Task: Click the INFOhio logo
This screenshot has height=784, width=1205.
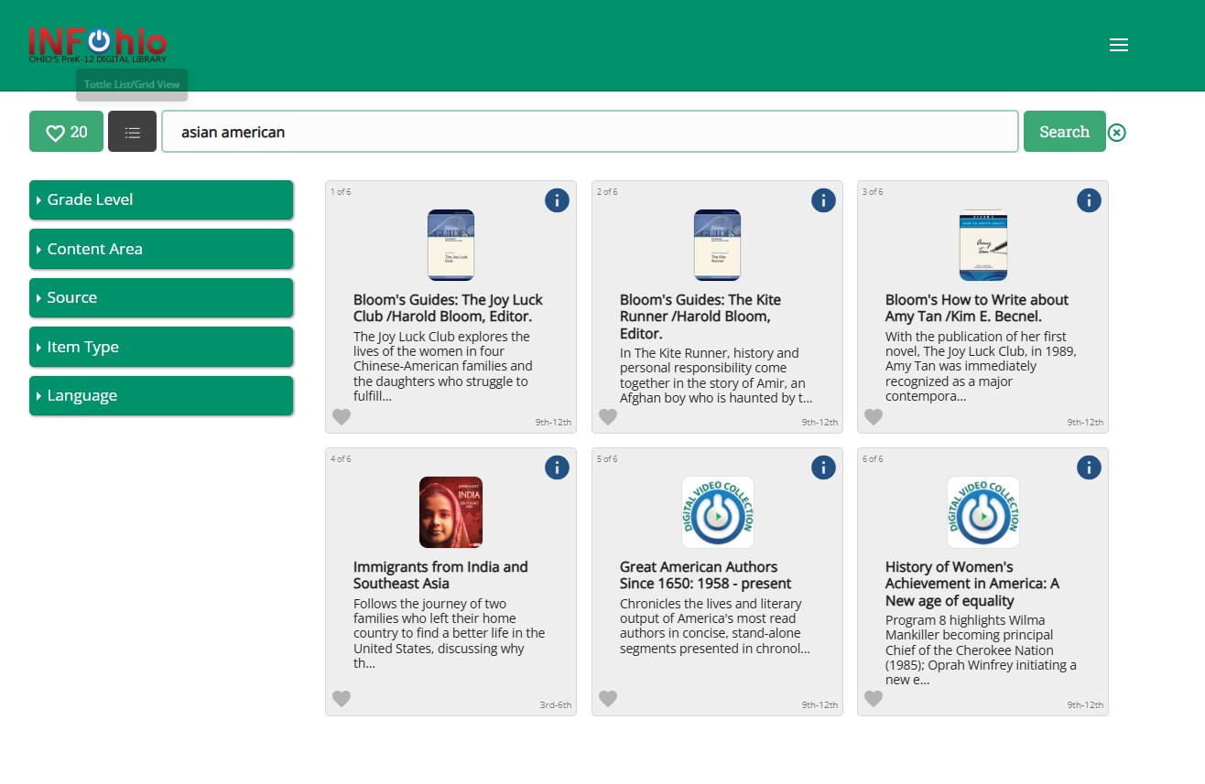Action: click(x=98, y=44)
